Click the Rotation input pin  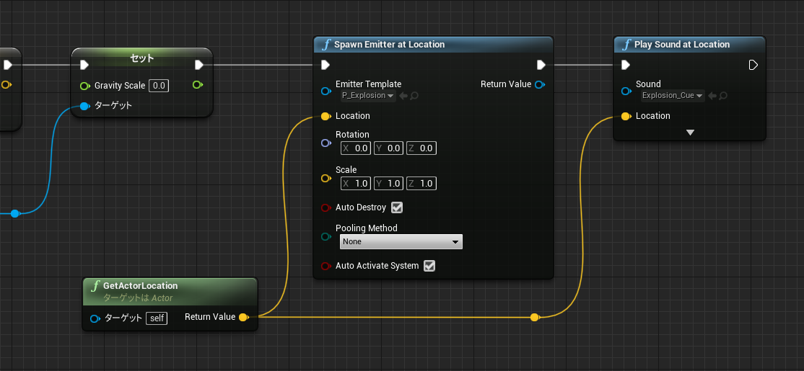tap(325, 143)
